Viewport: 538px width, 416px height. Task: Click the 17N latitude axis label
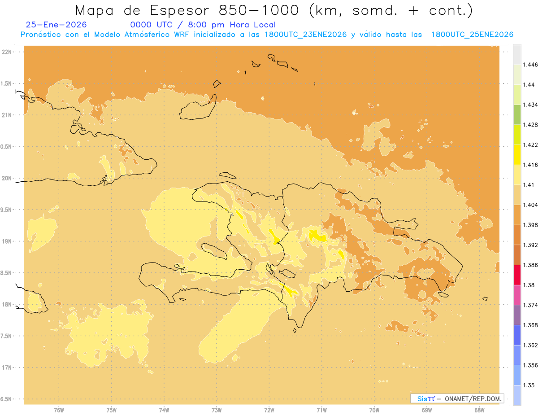(8, 368)
